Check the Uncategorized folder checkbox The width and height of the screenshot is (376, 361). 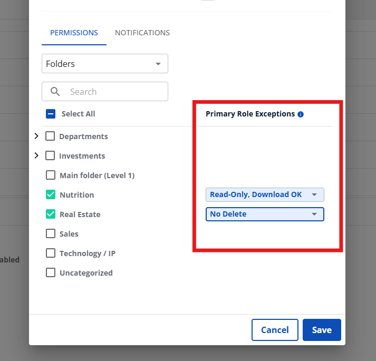(51, 273)
